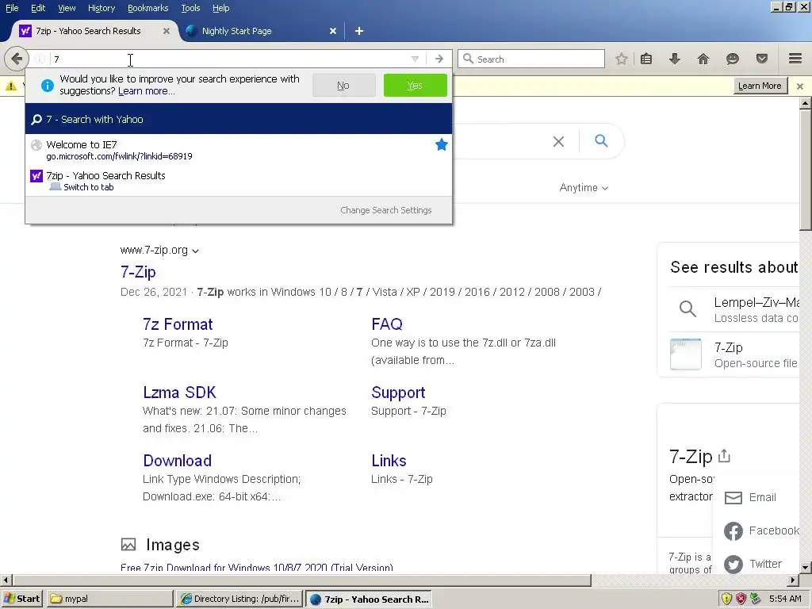Click the Images section icon
The image size is (812, 609).
tap(128, 545)
